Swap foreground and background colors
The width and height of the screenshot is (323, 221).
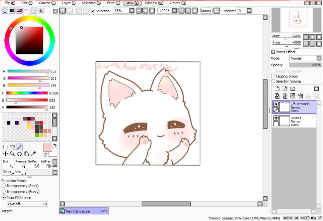click(x=55, y=145)
